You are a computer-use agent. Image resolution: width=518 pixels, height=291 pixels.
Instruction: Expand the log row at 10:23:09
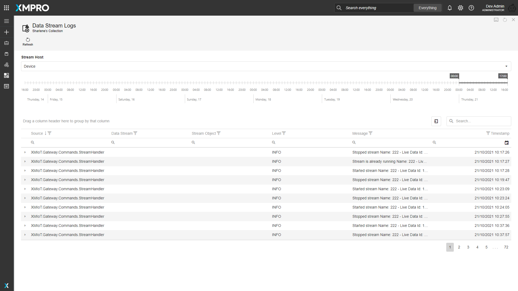click(25, 189)
